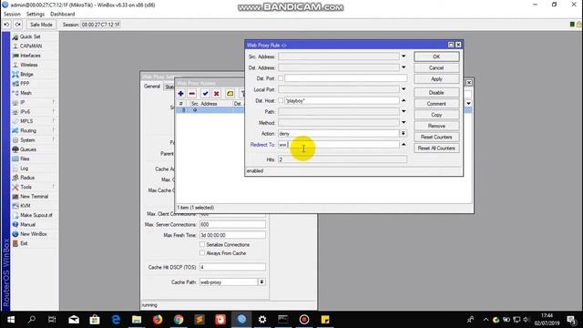The image size is (583, 328).
Task: Click the Apply button
Action: tap(436, 79)
